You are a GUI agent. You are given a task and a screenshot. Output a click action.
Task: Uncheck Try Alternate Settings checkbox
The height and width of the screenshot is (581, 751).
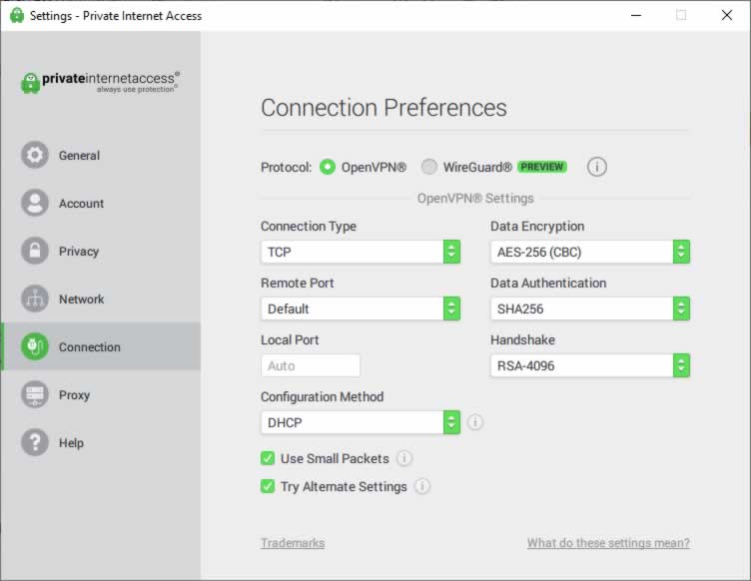point(268,486)
